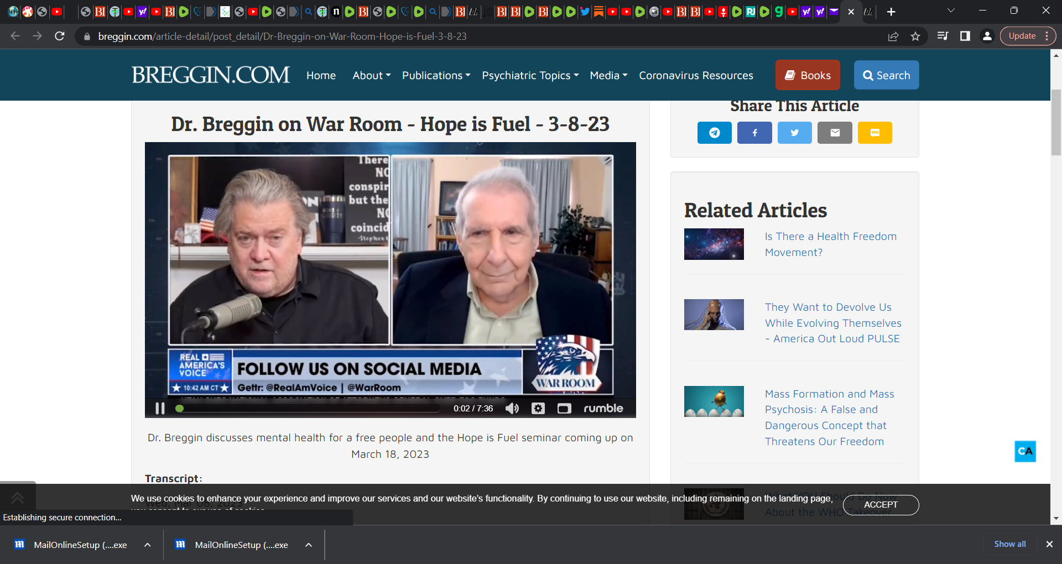
Task: Share article on Facebook
Action: (x=754, y=133)
